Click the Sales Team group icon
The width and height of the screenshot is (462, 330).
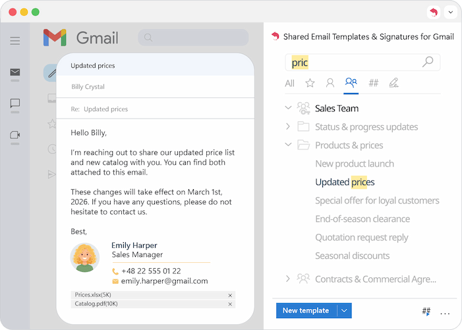303,108
